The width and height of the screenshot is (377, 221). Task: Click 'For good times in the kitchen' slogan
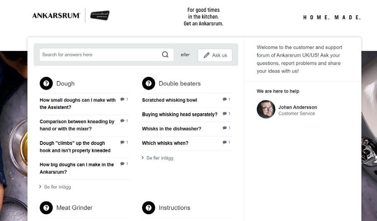pos(203,16)
